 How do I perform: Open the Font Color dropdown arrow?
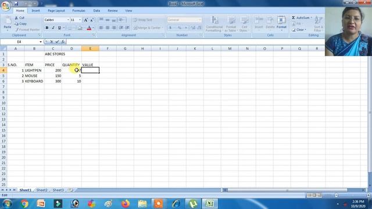coord(93,28)
